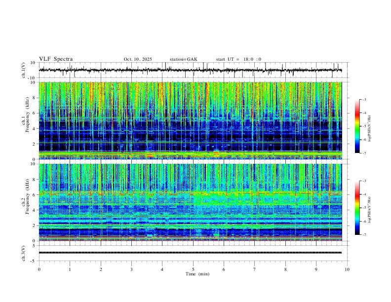Click the ch.3(V) axis label
The height and width of the screenshot is (302, 391).
[24, 253]
